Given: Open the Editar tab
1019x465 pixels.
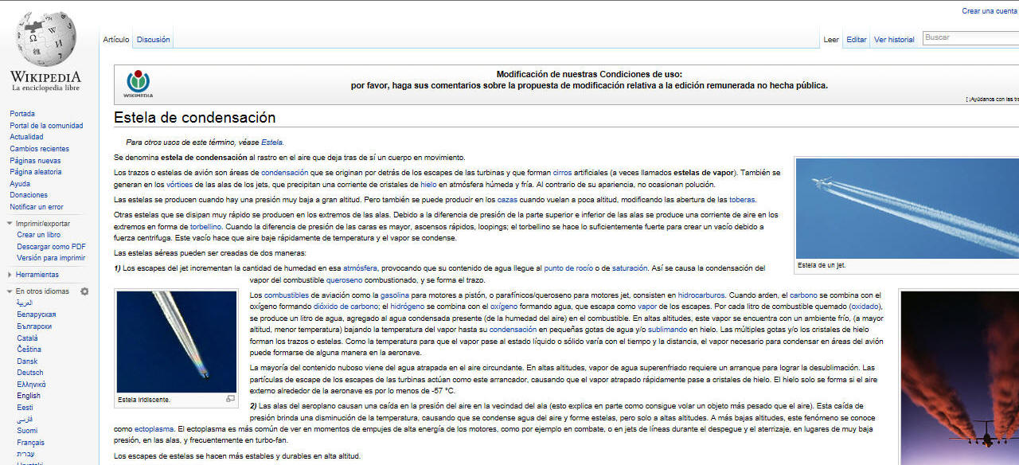Looking at the screenshot, I should coord(857,40).
